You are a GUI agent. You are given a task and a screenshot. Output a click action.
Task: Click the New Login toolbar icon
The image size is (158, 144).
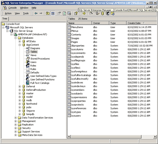click(107, 13)
